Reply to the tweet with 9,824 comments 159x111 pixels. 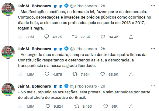coord(48,106)
